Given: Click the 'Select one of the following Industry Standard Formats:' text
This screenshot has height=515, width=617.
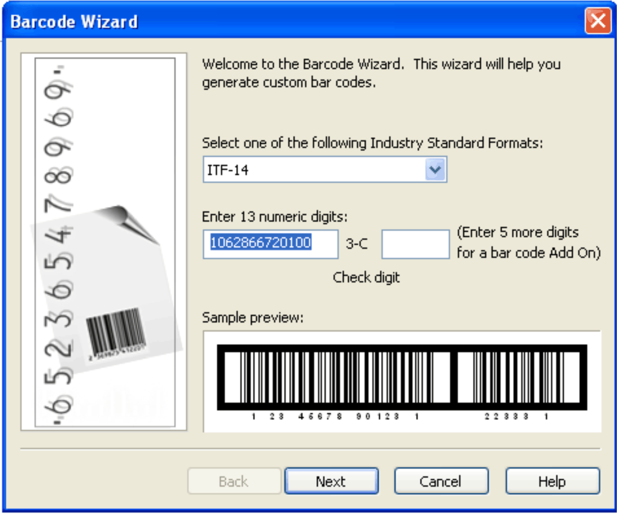Looking at the screenshot, I should tap(372, 143).
